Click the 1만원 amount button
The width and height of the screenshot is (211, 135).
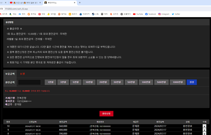point(50,82)
